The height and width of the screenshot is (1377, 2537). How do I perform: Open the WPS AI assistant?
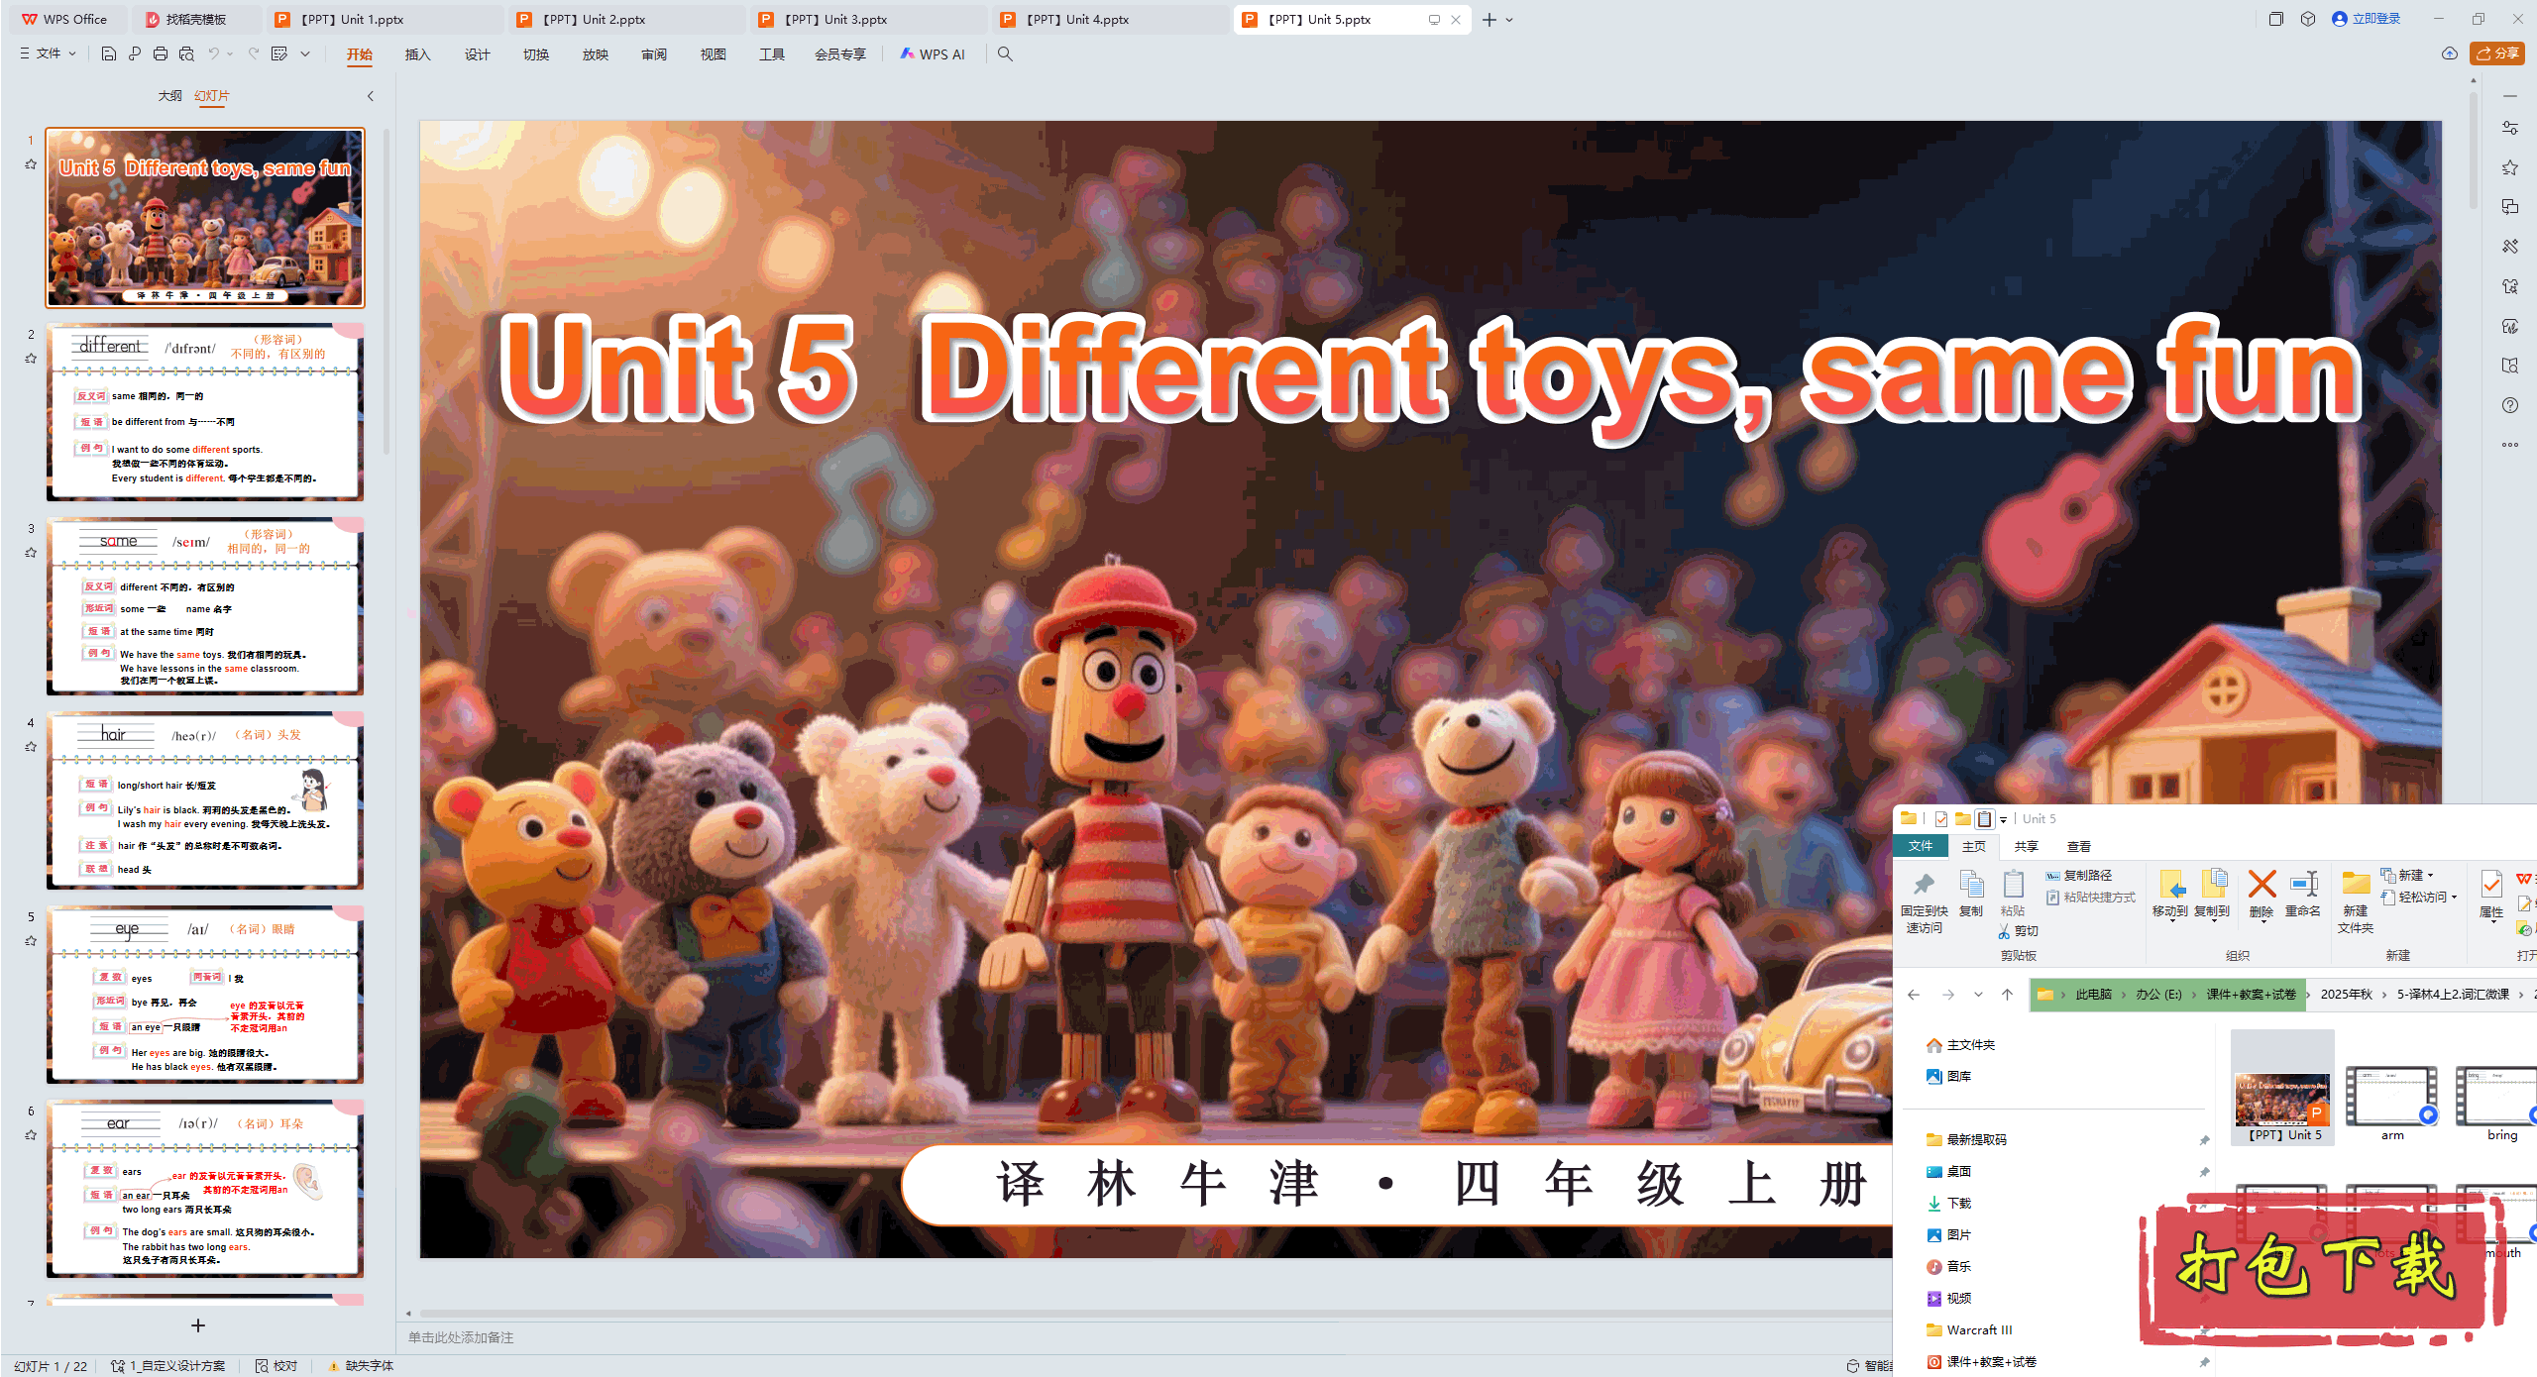[933, 54]
